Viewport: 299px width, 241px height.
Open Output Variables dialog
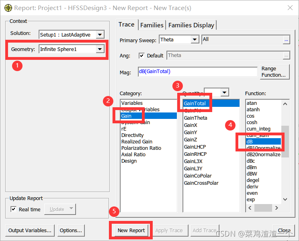click(x=30, y=230)
